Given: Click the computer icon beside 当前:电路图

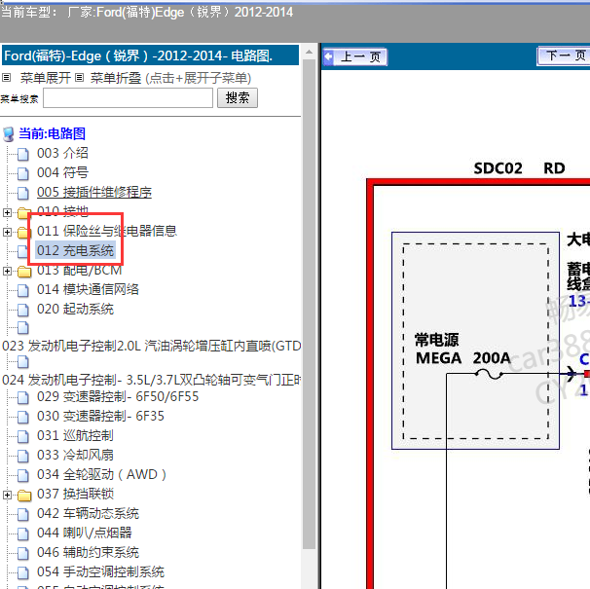Looking at the screenshot, I should [x=9, y=134].
